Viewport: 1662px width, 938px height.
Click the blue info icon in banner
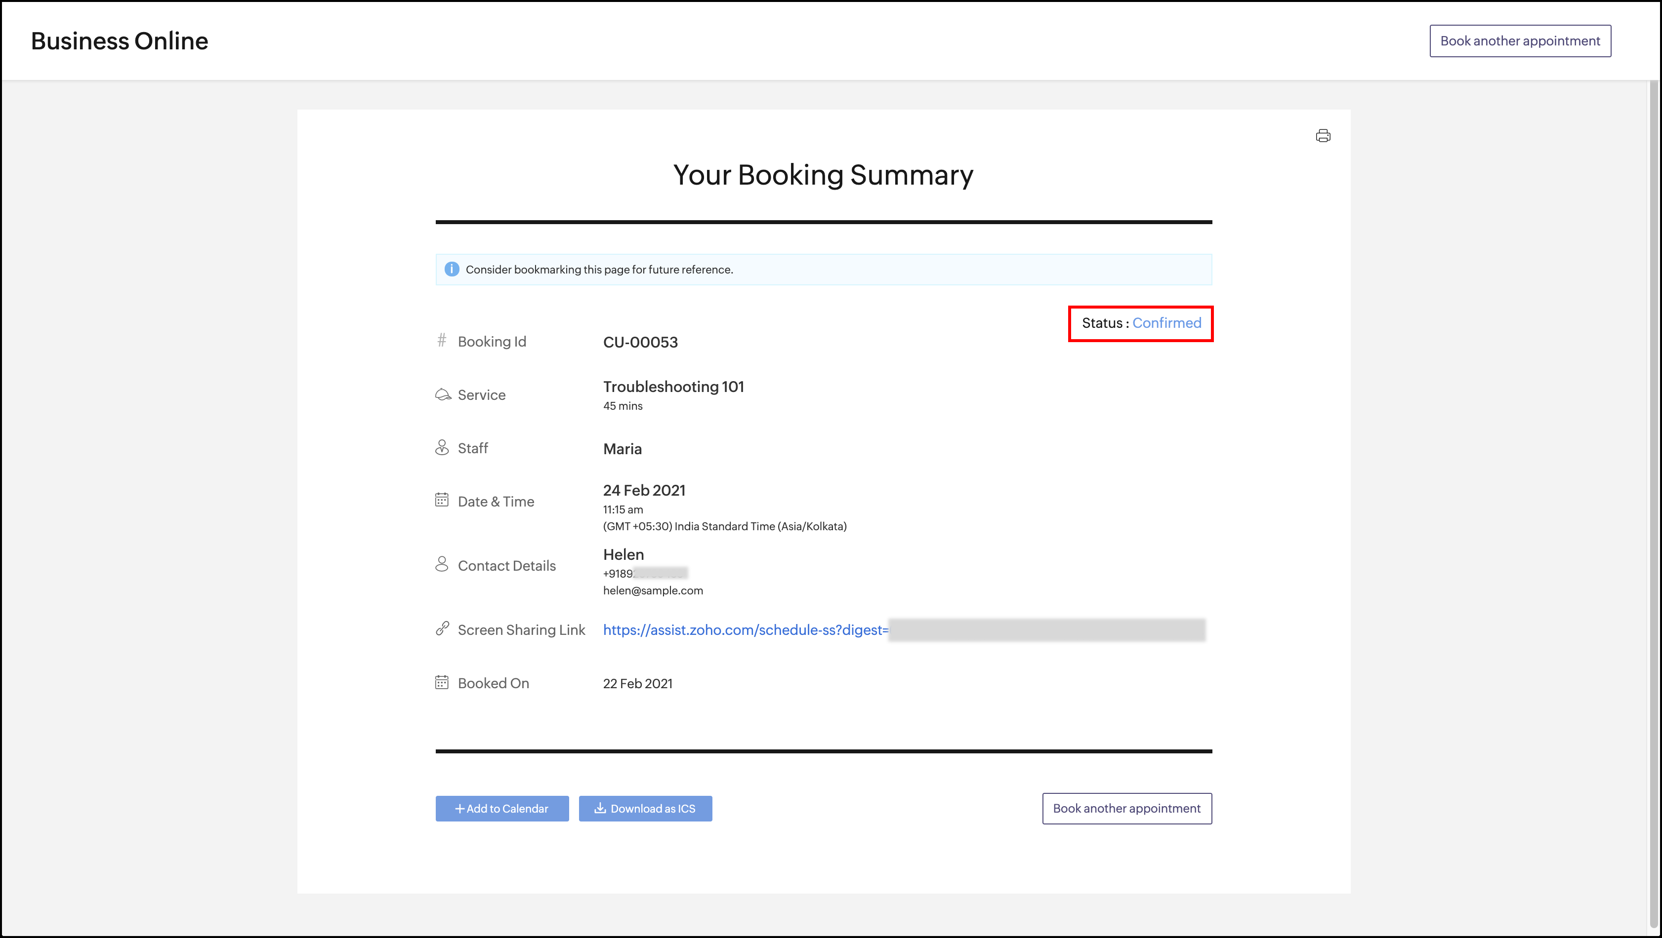[452, 270]
